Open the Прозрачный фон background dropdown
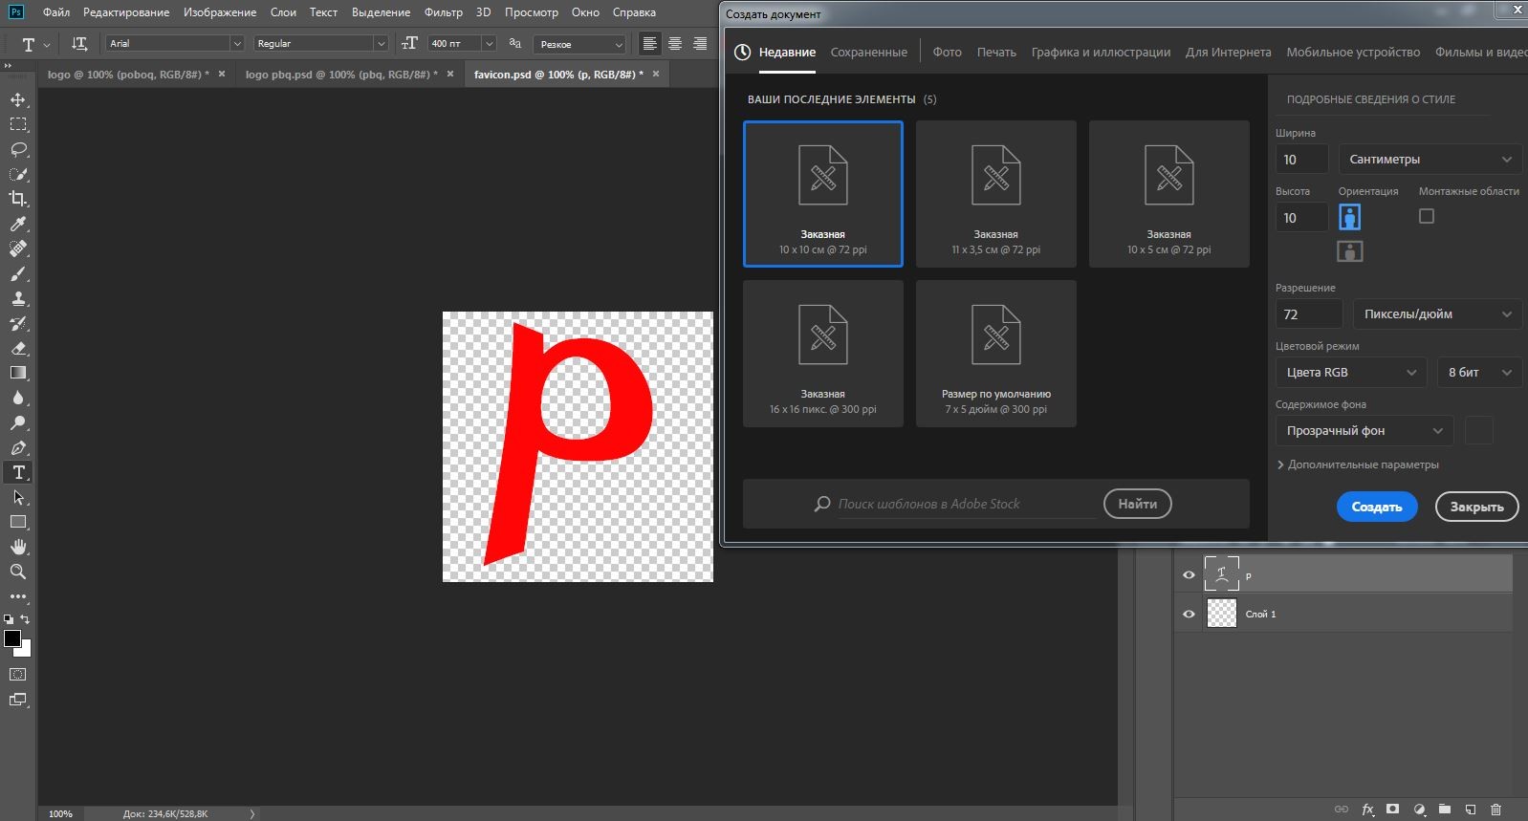Image resolution: width=1528 pixels, height=821 pixels. pos(1364,431)
